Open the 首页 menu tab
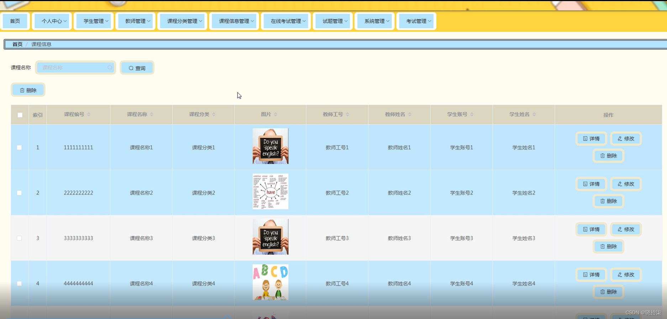The height and width of the screenshot is (319, 667). 15,21
